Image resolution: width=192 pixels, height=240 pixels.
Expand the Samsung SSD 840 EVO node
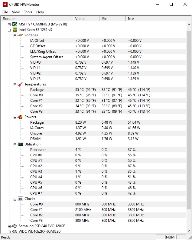coord(9,226)
